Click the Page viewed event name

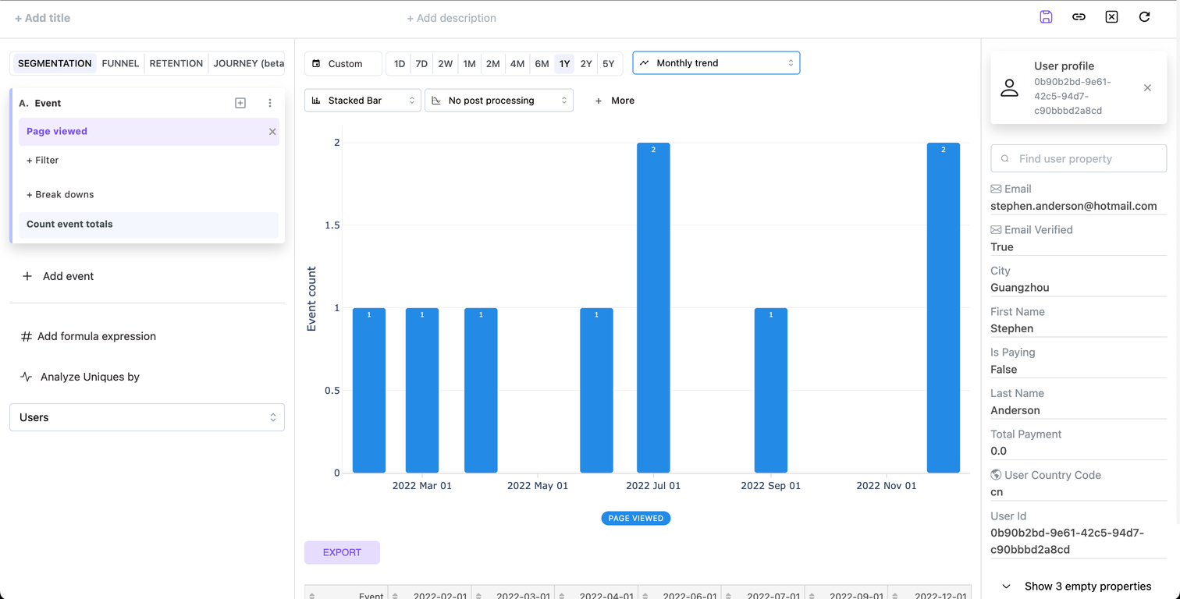coord(57,132)
